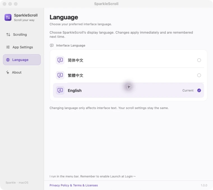Choose the 繁體中文 language label
The width and height of the screenshot is (213, 190).
pos(75,75)
